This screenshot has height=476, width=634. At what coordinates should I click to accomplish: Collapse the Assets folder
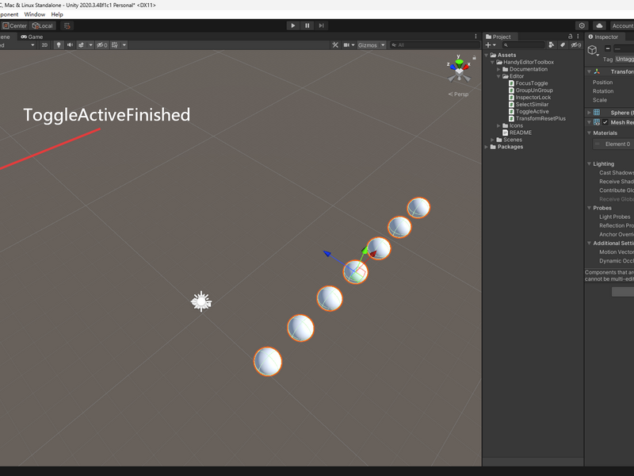(487, 55)
